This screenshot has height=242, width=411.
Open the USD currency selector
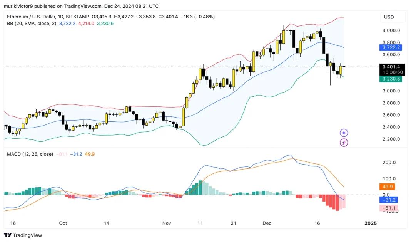coord(389,17)
